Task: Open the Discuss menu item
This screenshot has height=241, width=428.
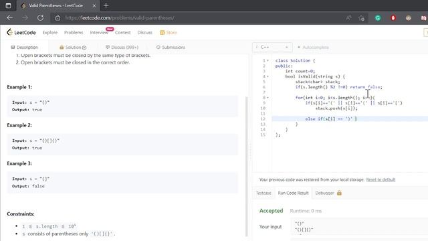Action: tap(144, 33)
